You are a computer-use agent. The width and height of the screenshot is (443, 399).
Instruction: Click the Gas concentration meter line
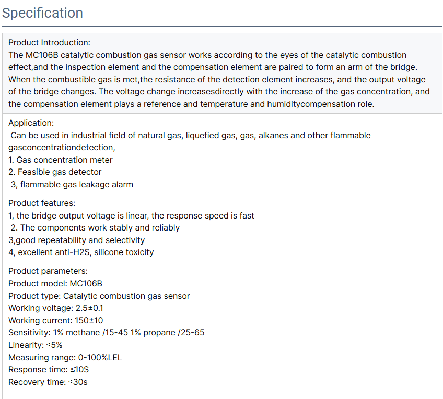(x=61, y=160)
